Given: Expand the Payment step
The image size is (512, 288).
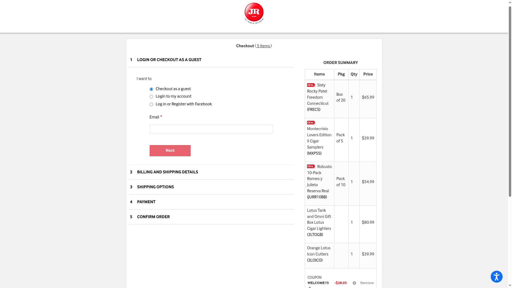Looking at the screenshot, I should click(x=146, y=202).
